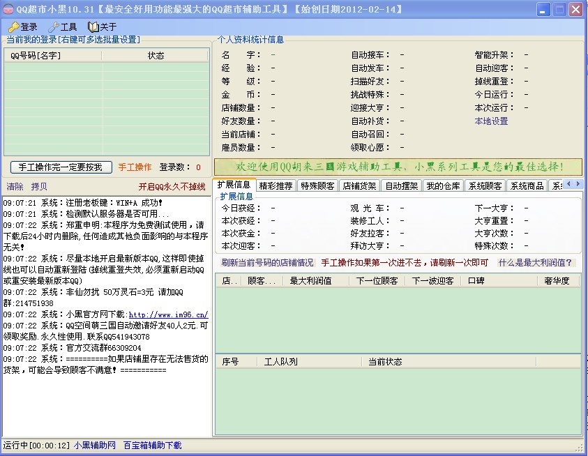Click log line 注册老板键:WIN+A 成功
This screenshot has height=456, width=588.
coord(82,203)
